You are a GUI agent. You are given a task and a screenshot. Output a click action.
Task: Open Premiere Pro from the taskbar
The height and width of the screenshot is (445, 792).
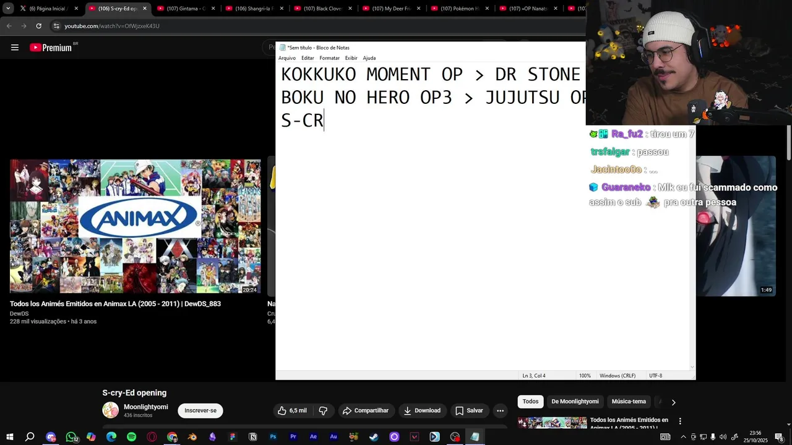pos(293,437)
